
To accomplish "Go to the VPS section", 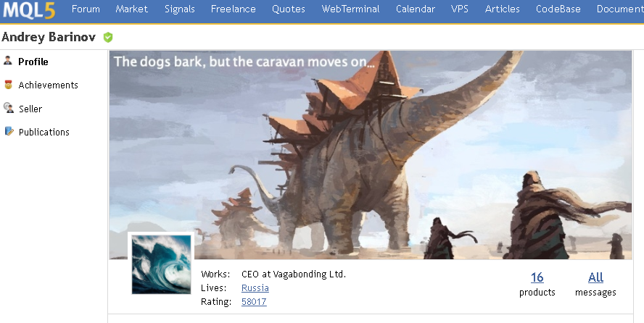I will pyautogui.click(x=460, y=9).
